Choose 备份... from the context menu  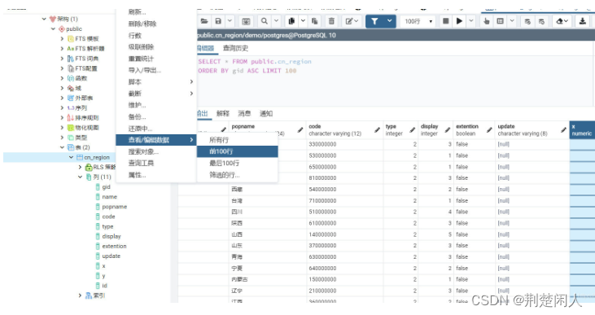(x=156, y=116)
